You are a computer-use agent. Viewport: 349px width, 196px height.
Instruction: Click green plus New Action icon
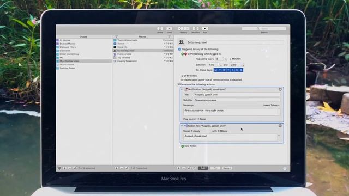point(183,146)
